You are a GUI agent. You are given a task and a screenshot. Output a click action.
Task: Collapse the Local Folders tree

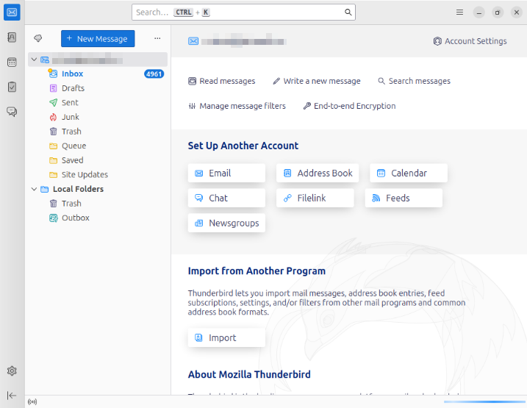point(34,189)
